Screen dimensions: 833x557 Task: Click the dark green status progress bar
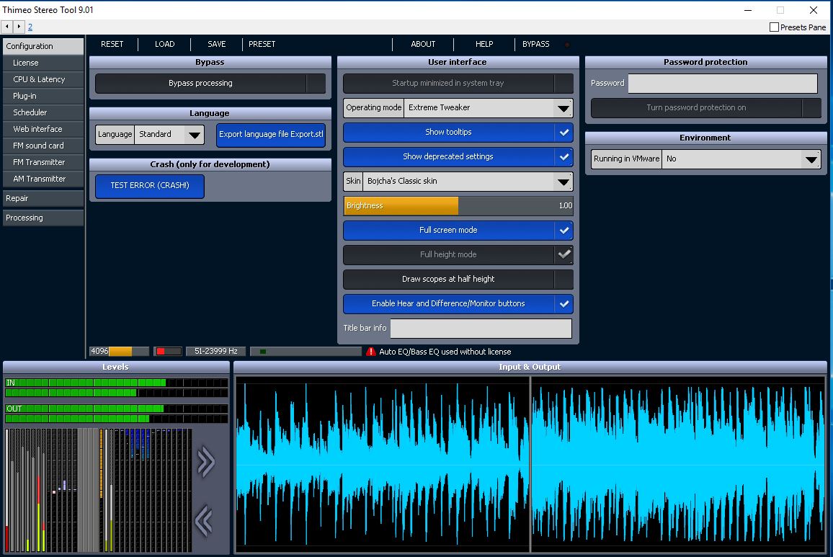tap(306, 352)
